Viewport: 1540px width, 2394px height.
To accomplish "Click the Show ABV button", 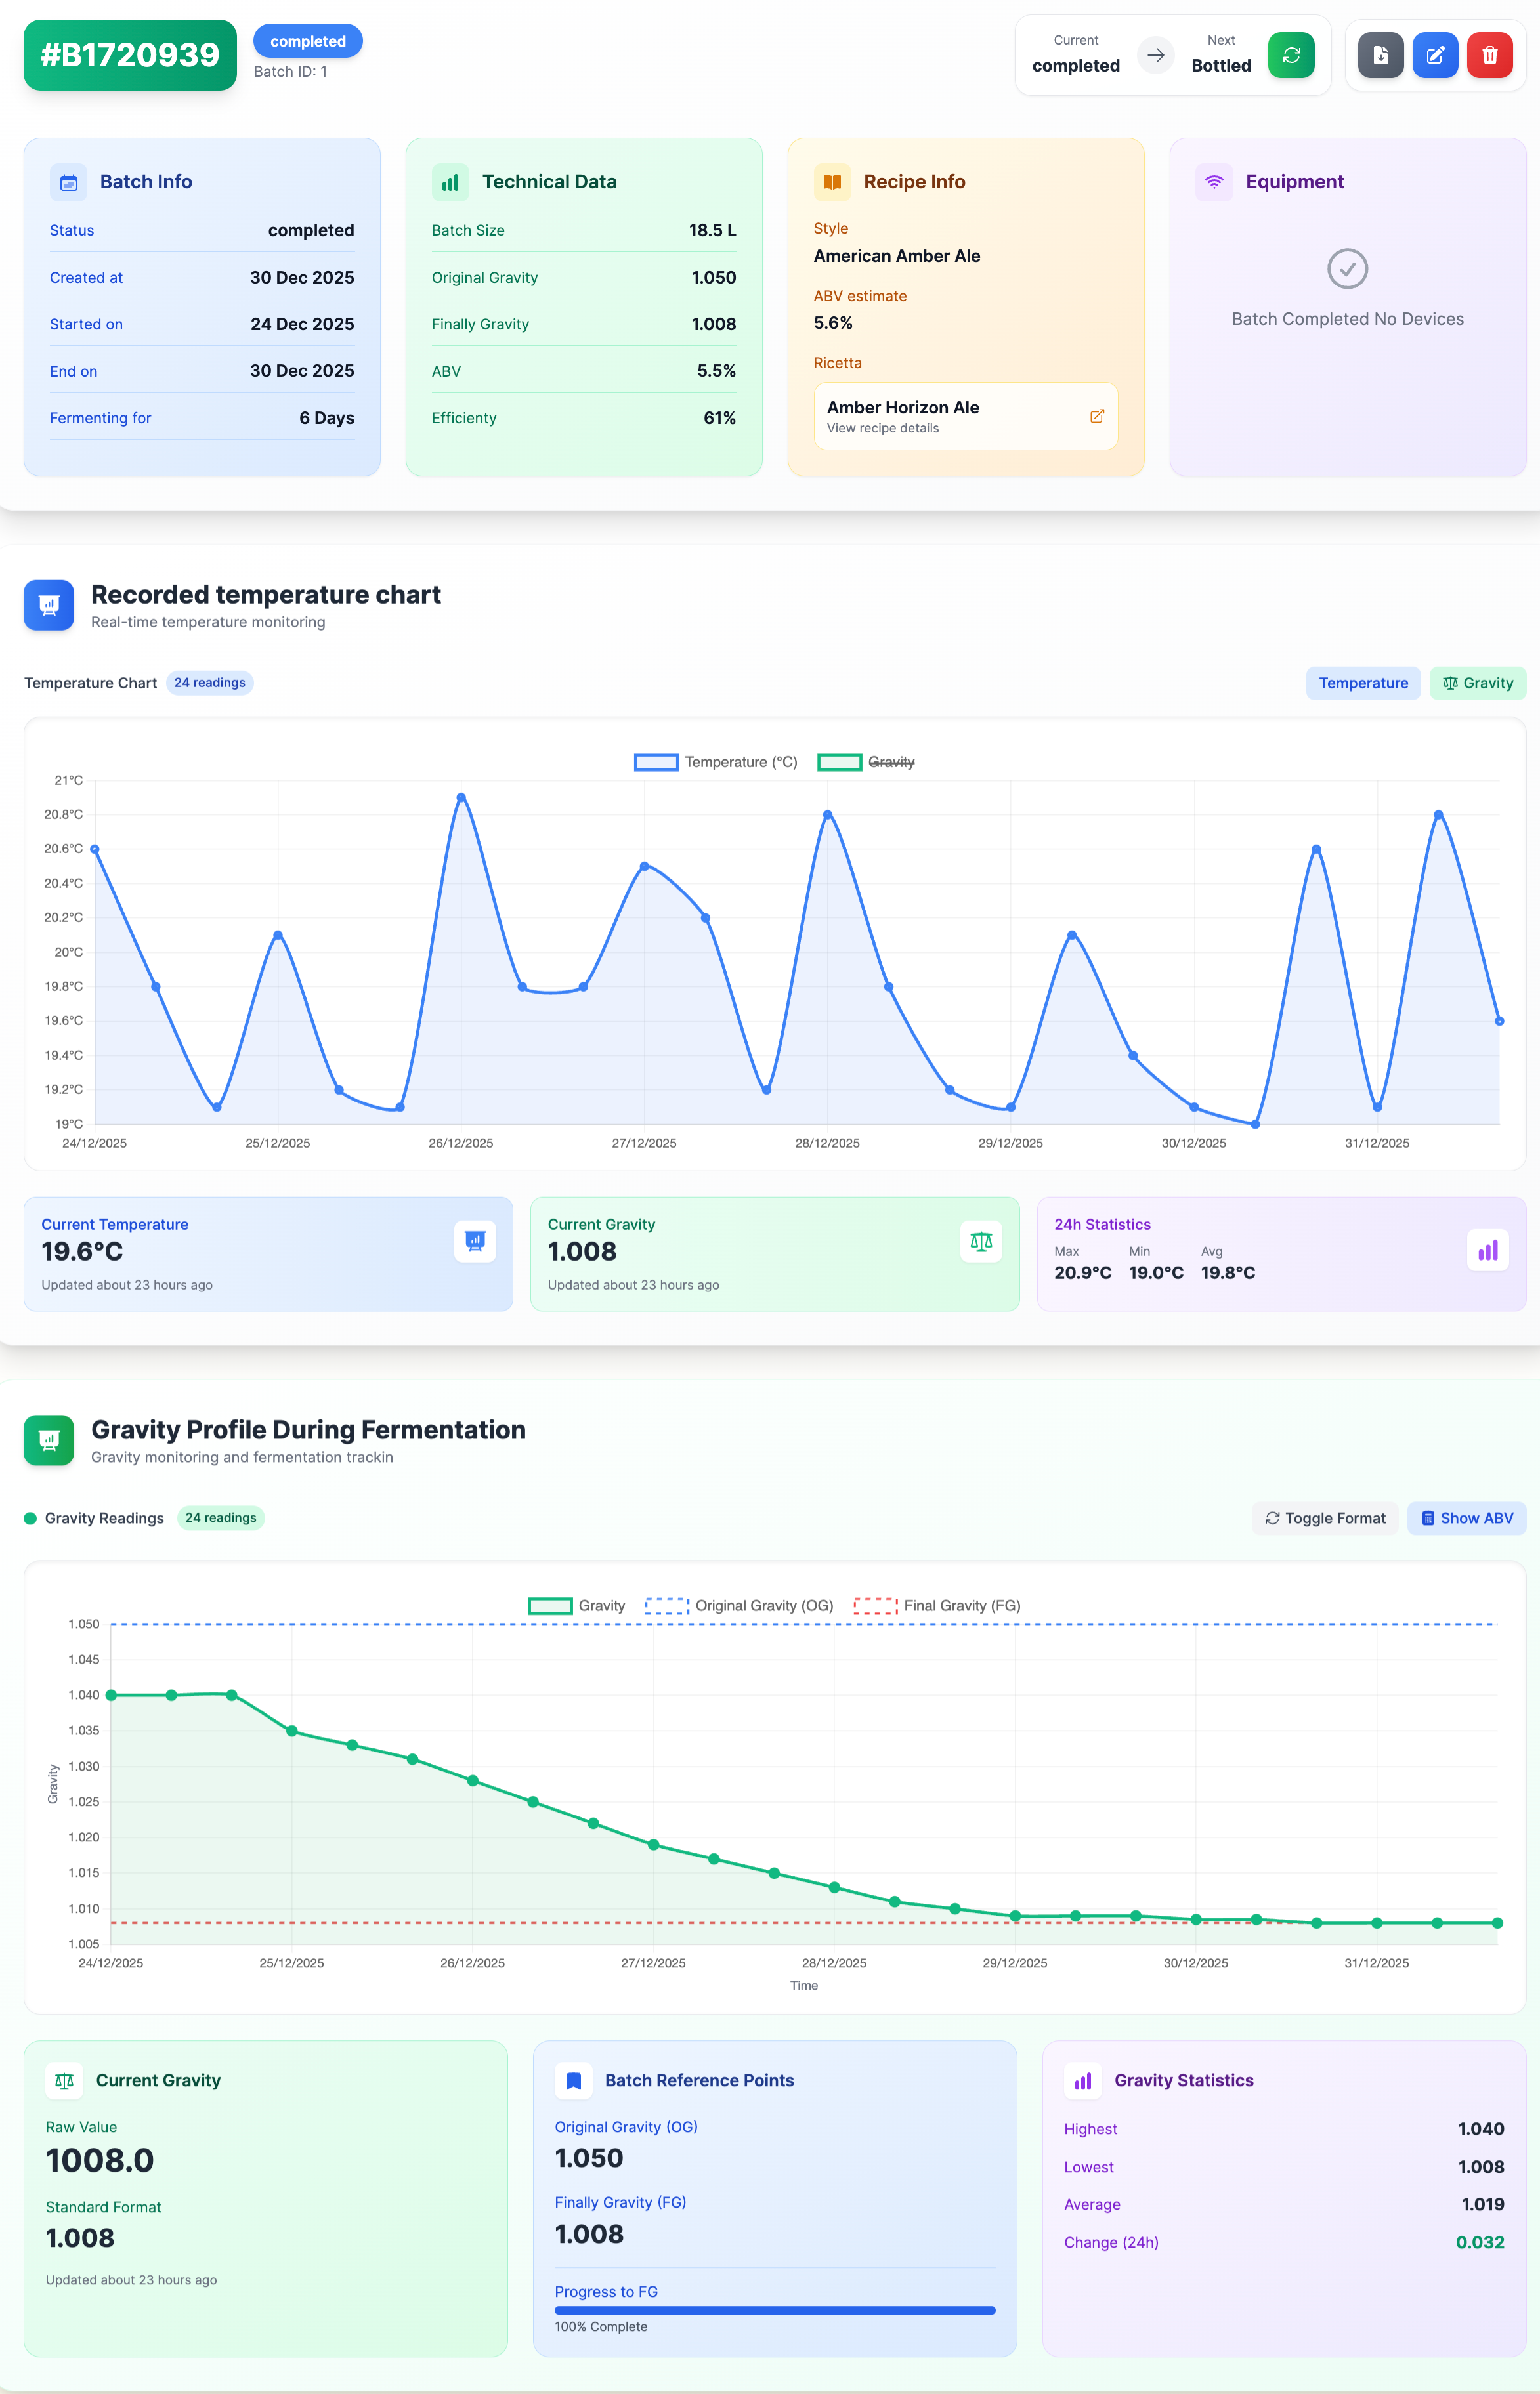I will click(1466, 1517).
